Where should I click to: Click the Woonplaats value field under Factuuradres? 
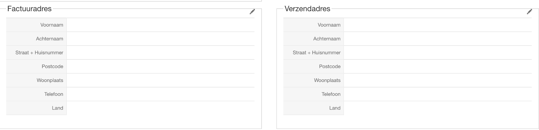[x=160, y=80]
